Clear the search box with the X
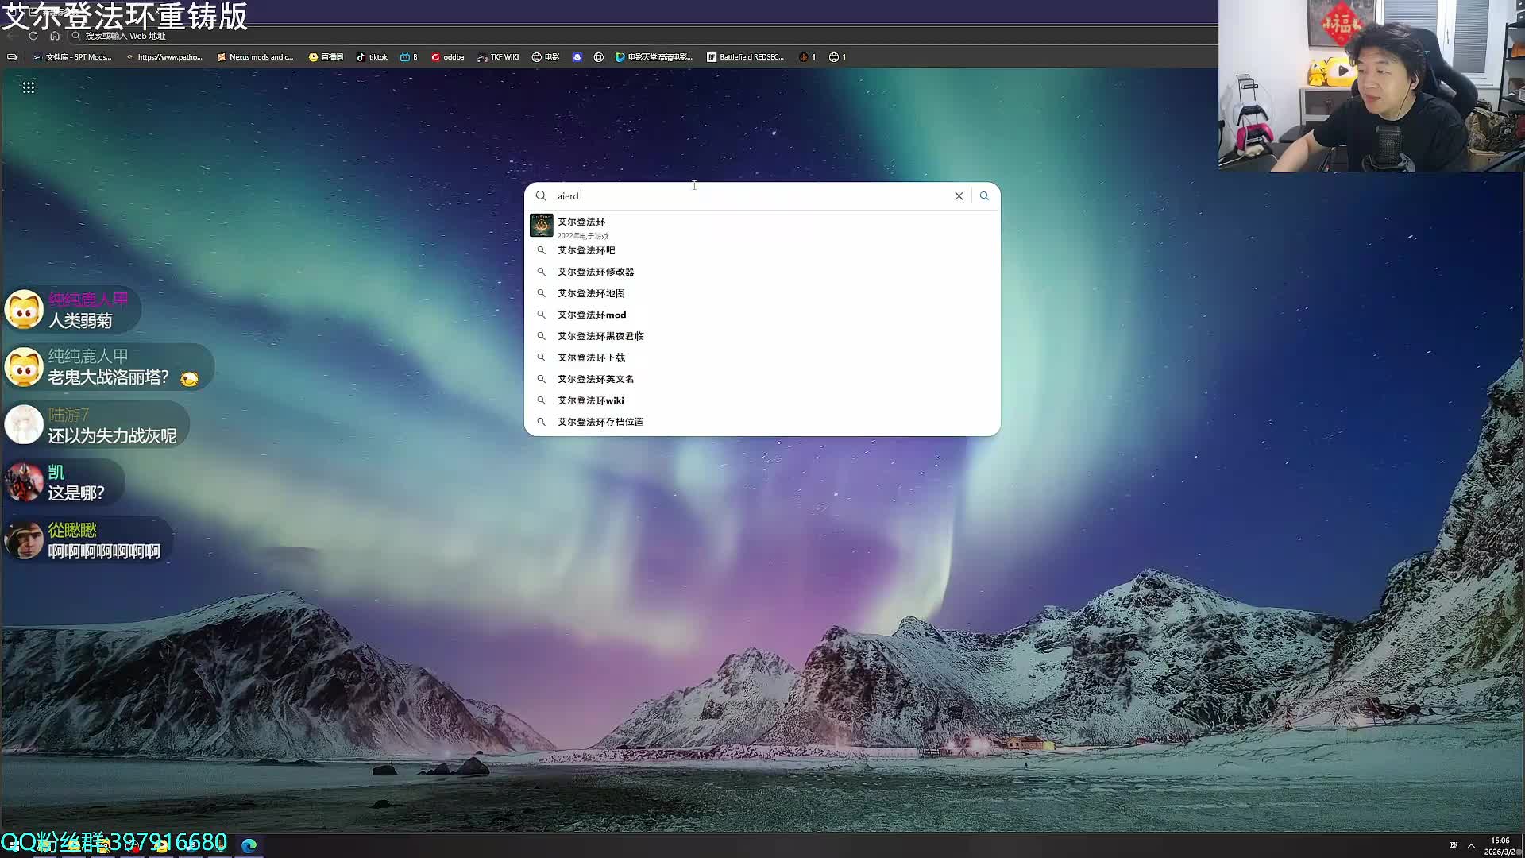The image size is (1525, 858). pos(959,196)
